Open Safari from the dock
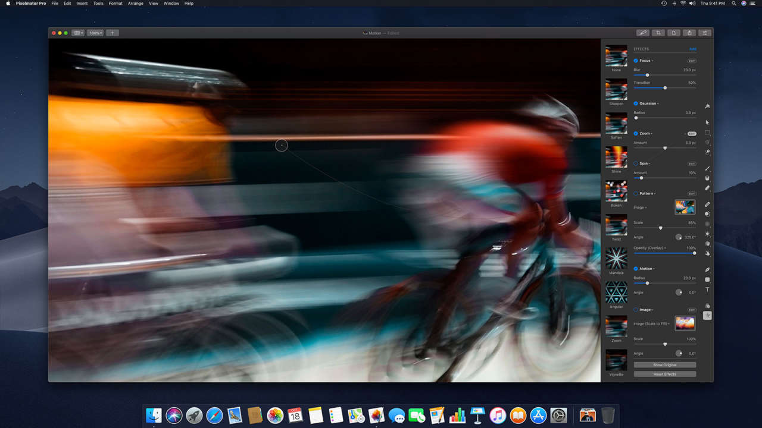The width and height of the screenshot is (762, 428). pyautogui.click(x=214, y=415)
